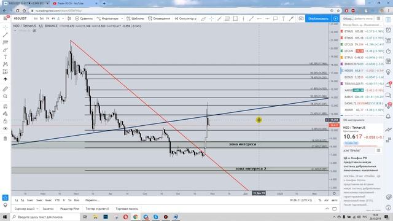The width and height of the screenshot is (393, 221).
Task: Open alerts clock icon in right sidebar
Action: (388, 30)
